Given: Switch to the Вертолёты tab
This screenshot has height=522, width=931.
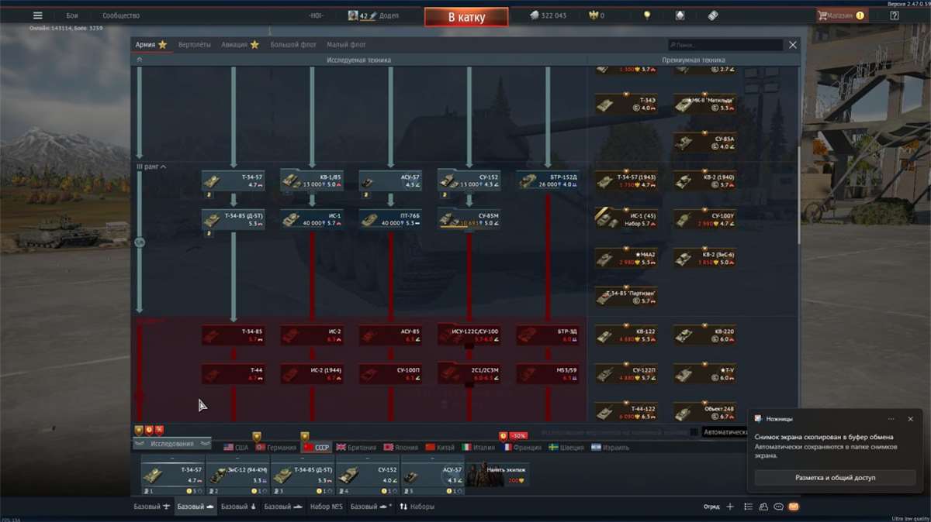Looking at the screenshot, I should [194, 45].
